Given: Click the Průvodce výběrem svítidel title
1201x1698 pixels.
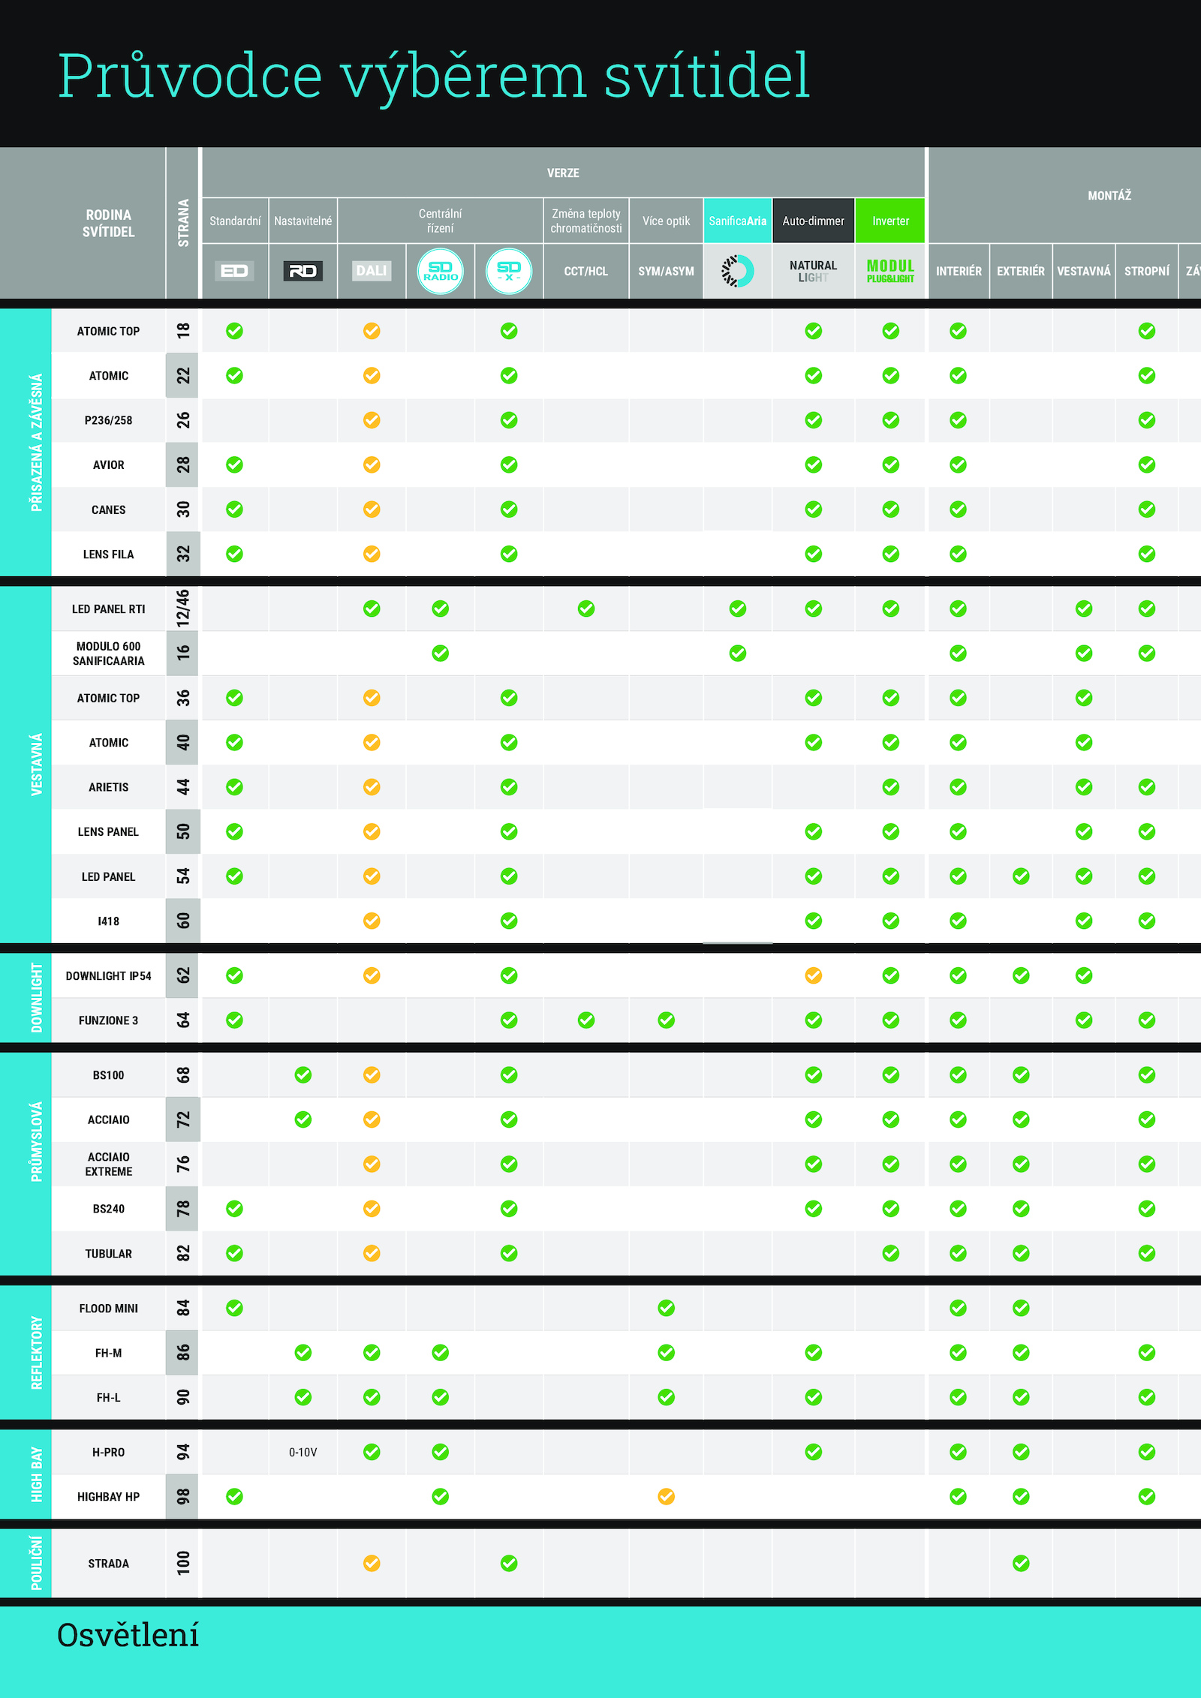Looking at the screenshot, I should [434, 75].
